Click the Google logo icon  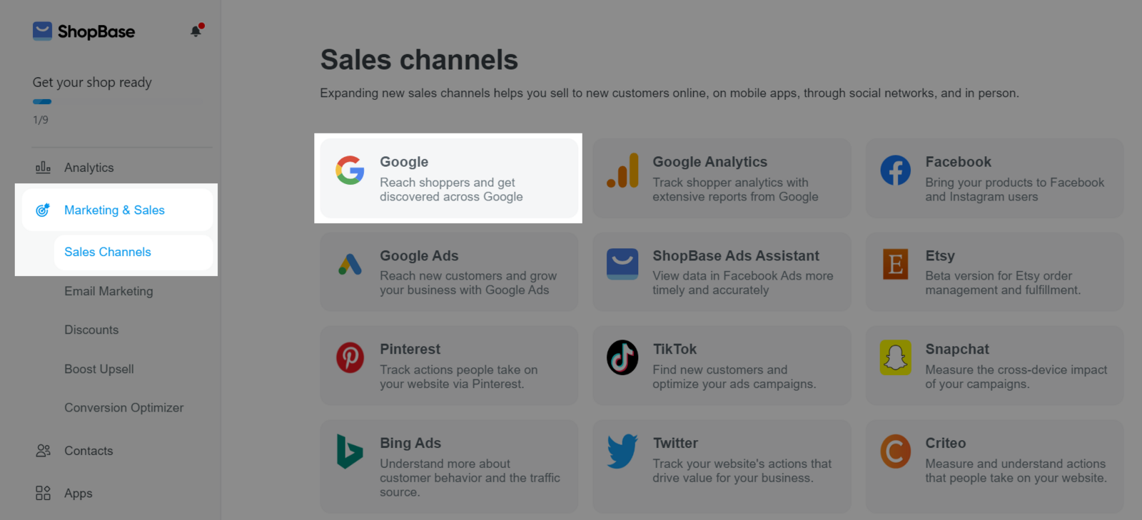(350, 170)
